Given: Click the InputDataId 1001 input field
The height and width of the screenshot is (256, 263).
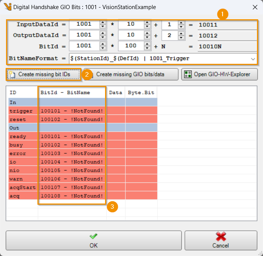Looking at the screenshot, I should point(84,24).
